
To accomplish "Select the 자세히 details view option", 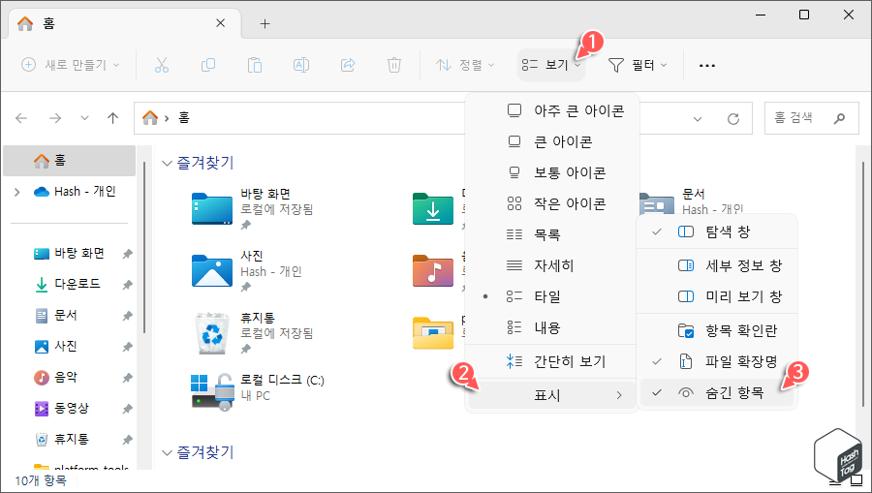I will 551,265.
